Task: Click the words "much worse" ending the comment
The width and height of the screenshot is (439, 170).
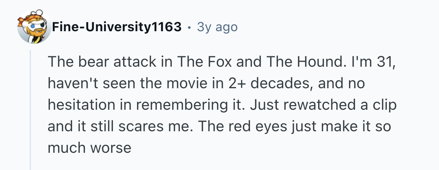Action: [x=89, y=147]
